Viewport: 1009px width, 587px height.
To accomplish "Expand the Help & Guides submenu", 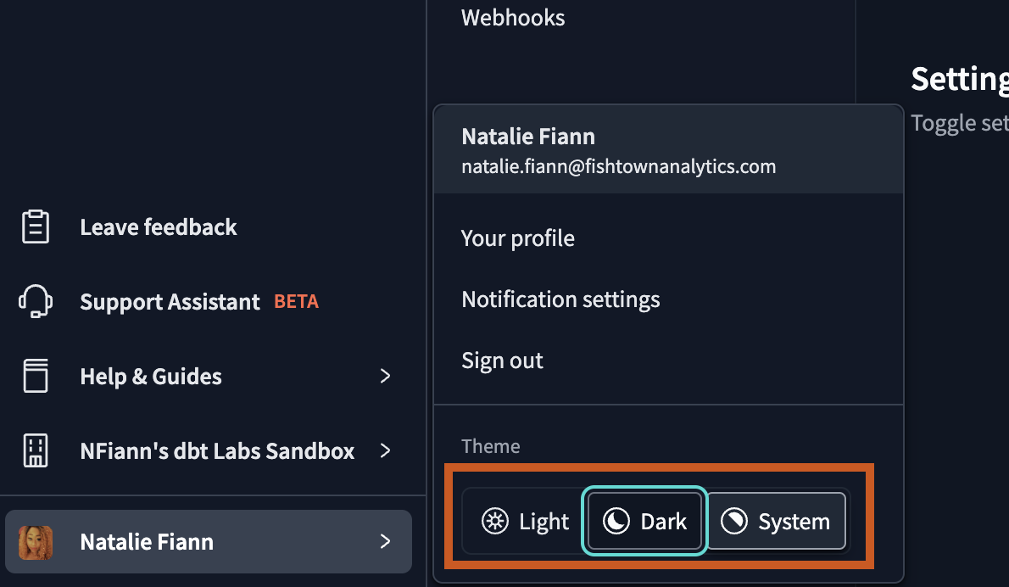I will tap(151, 376).
